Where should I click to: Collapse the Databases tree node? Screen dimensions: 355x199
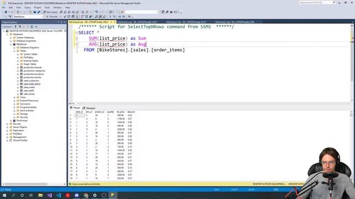click(7, 34)
